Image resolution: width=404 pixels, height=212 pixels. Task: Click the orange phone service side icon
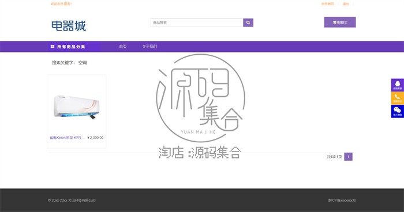(x=398, y=99)
